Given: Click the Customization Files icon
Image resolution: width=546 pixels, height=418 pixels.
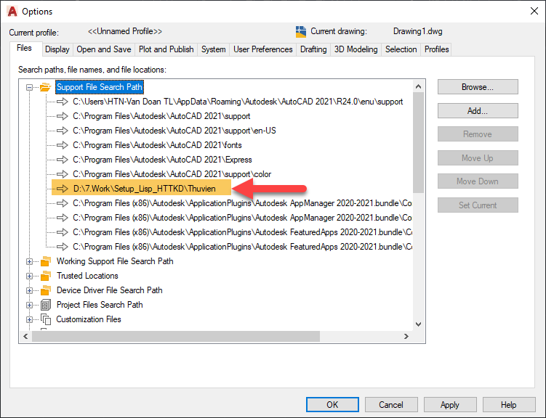Looking at the screenshot, I should (45, 319).
